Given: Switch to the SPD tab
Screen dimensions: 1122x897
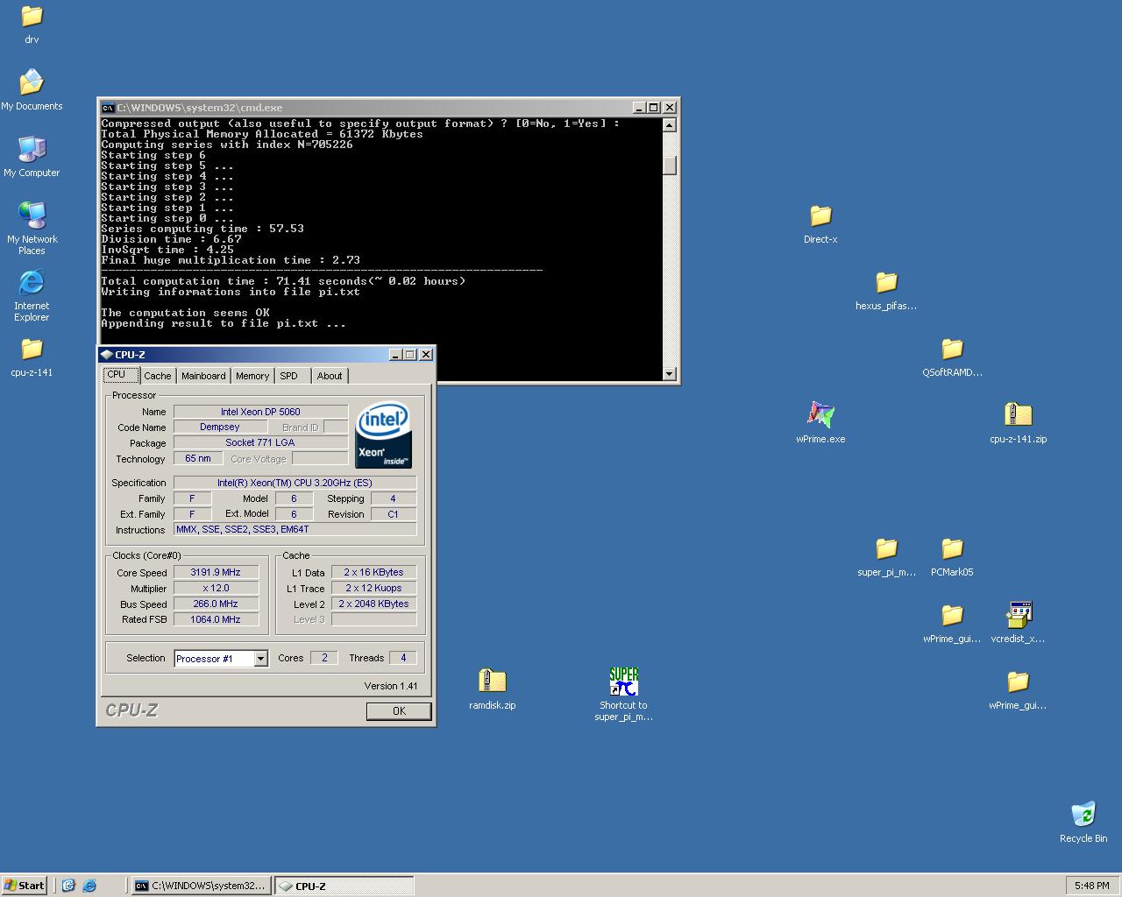Looking at the screenshot, I should tap(292, 376).
